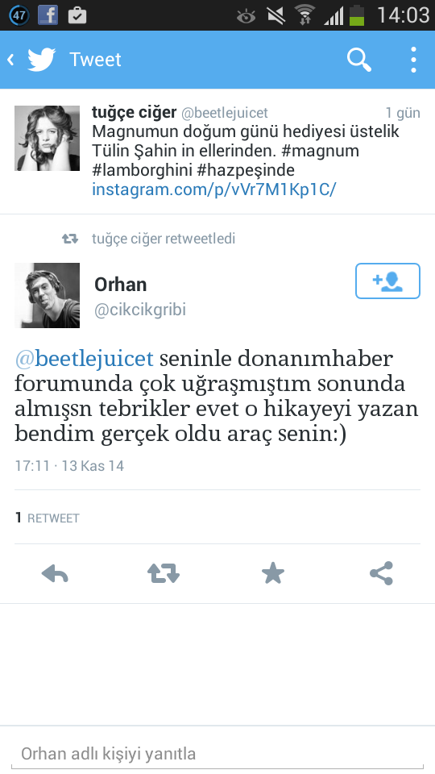View Orhan's profile picture

[47, 295]
